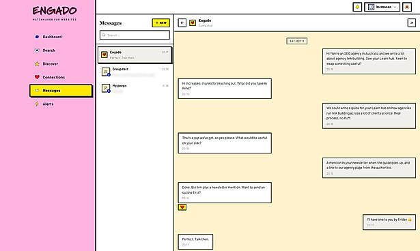Click Engado heart avatar in conversation list
Image resolution: width=420 pixels, height=251 pixels.
click(x=104, y=55)
